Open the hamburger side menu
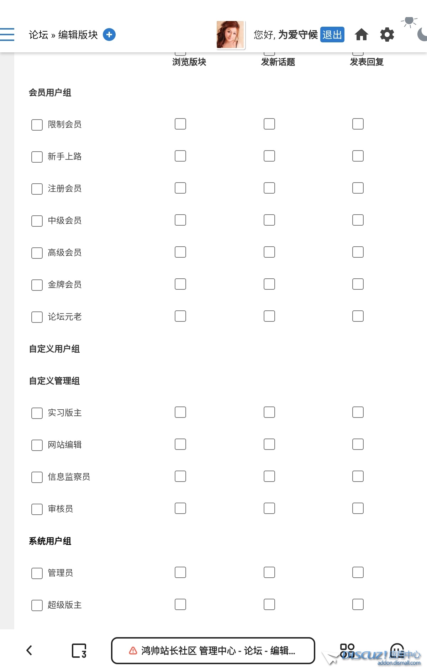Image resolution: width=427 pixels, height=672 pixels. pyautogui.click(x=7, y=35)
